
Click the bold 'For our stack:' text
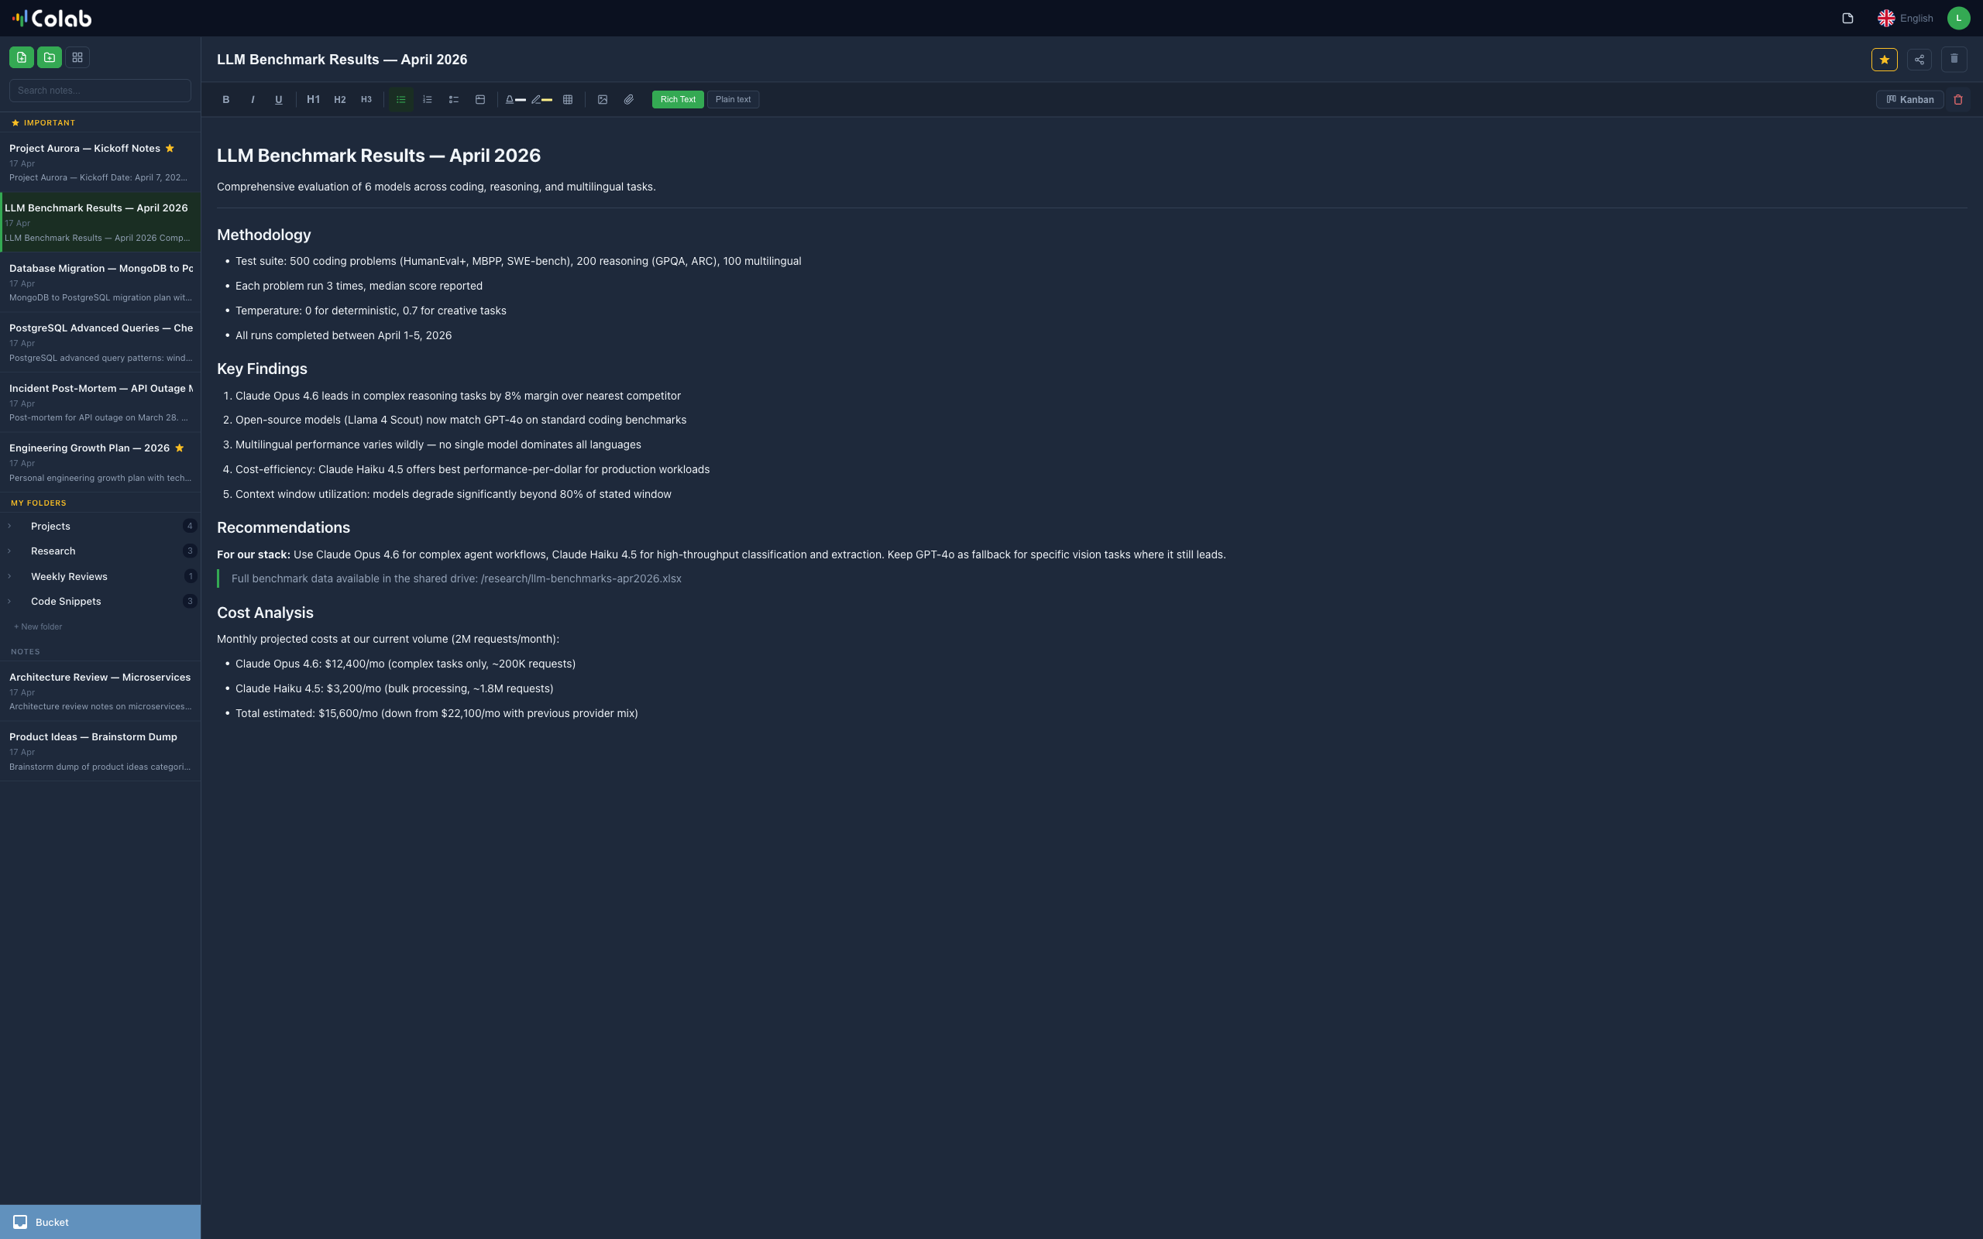point(253,554)
